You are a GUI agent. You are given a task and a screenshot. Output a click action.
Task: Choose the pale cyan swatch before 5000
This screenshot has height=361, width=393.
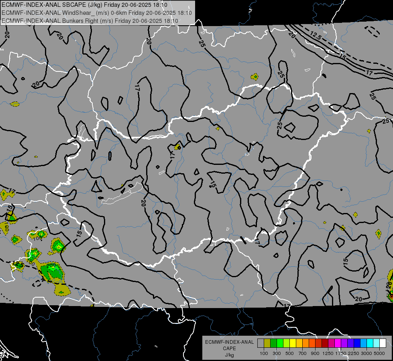pos(377,343)
